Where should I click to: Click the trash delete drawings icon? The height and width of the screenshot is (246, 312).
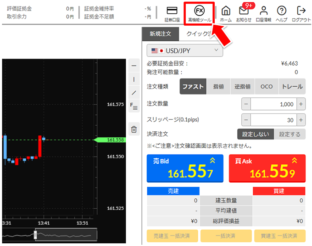pos(134,129)
